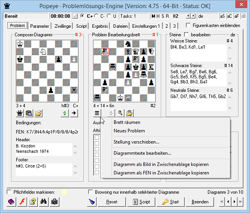Click the blue pointer icon left of Reset
This screenshot has height=213, width=250.
tap(92, 202)
